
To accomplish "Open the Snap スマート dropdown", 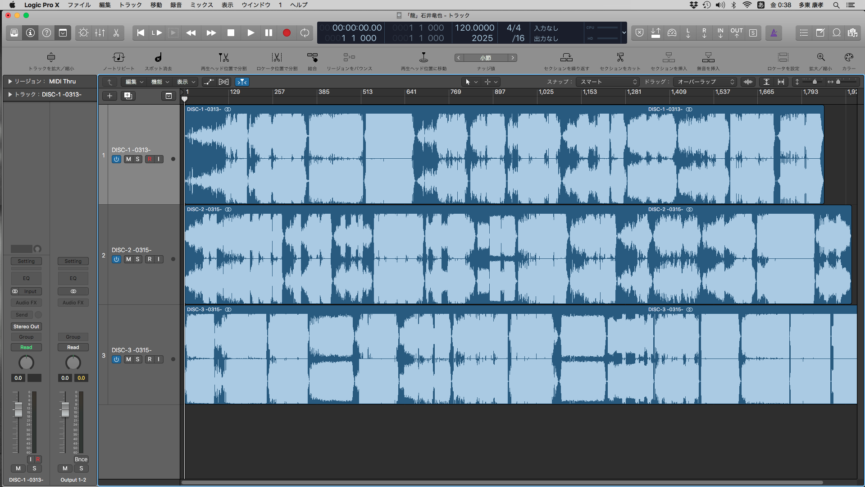I will (608, 82).
